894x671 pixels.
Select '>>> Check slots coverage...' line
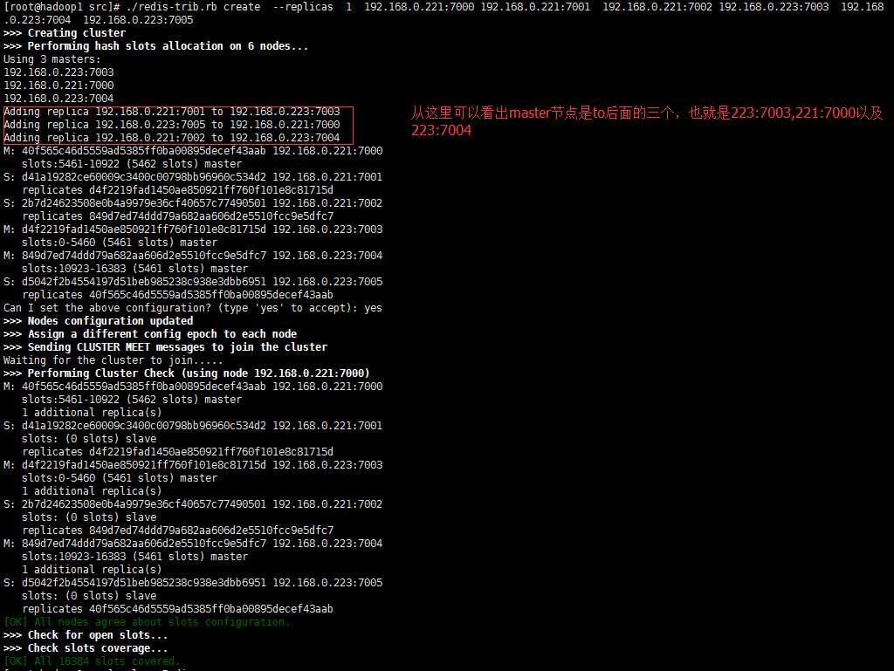tap(86, 649)
